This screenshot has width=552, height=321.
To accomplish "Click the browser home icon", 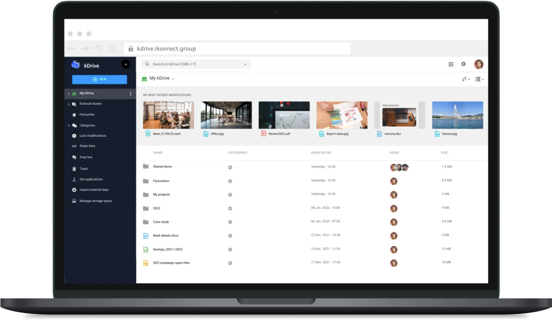I will coord(112,48).
